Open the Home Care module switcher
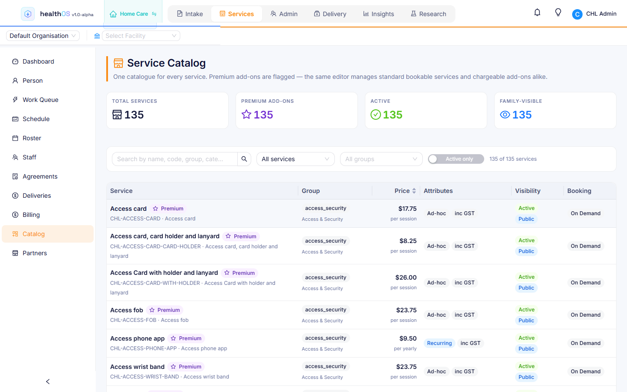This screenshot has width=627, height=392. click(133, 14)
